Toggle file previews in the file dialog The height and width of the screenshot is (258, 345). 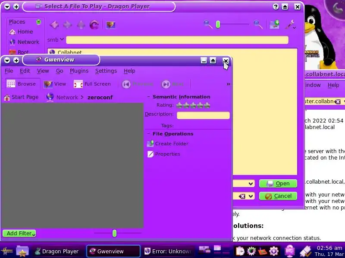[110, 25]
